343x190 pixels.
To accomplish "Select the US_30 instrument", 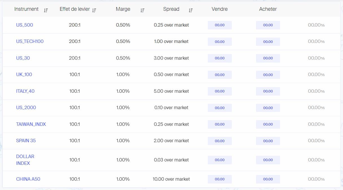I will click(23, 58).
